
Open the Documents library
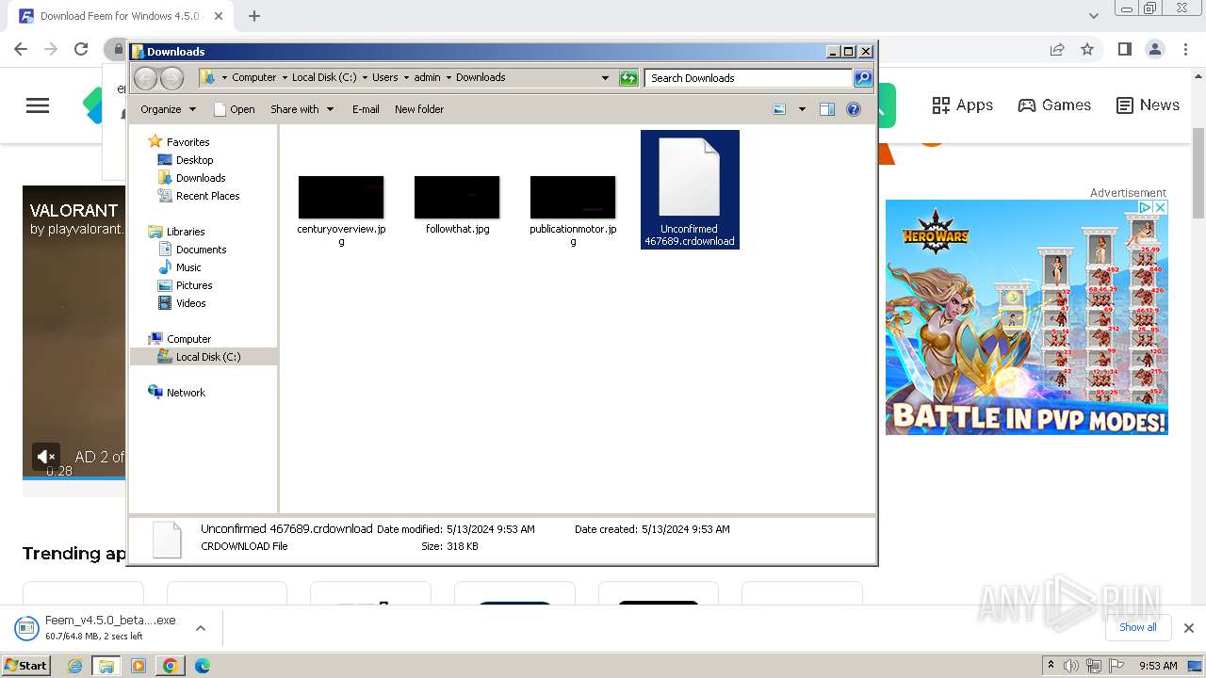click(x=201, y=250)
